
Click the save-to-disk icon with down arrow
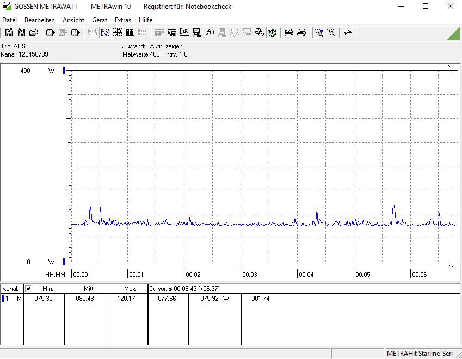21,33
